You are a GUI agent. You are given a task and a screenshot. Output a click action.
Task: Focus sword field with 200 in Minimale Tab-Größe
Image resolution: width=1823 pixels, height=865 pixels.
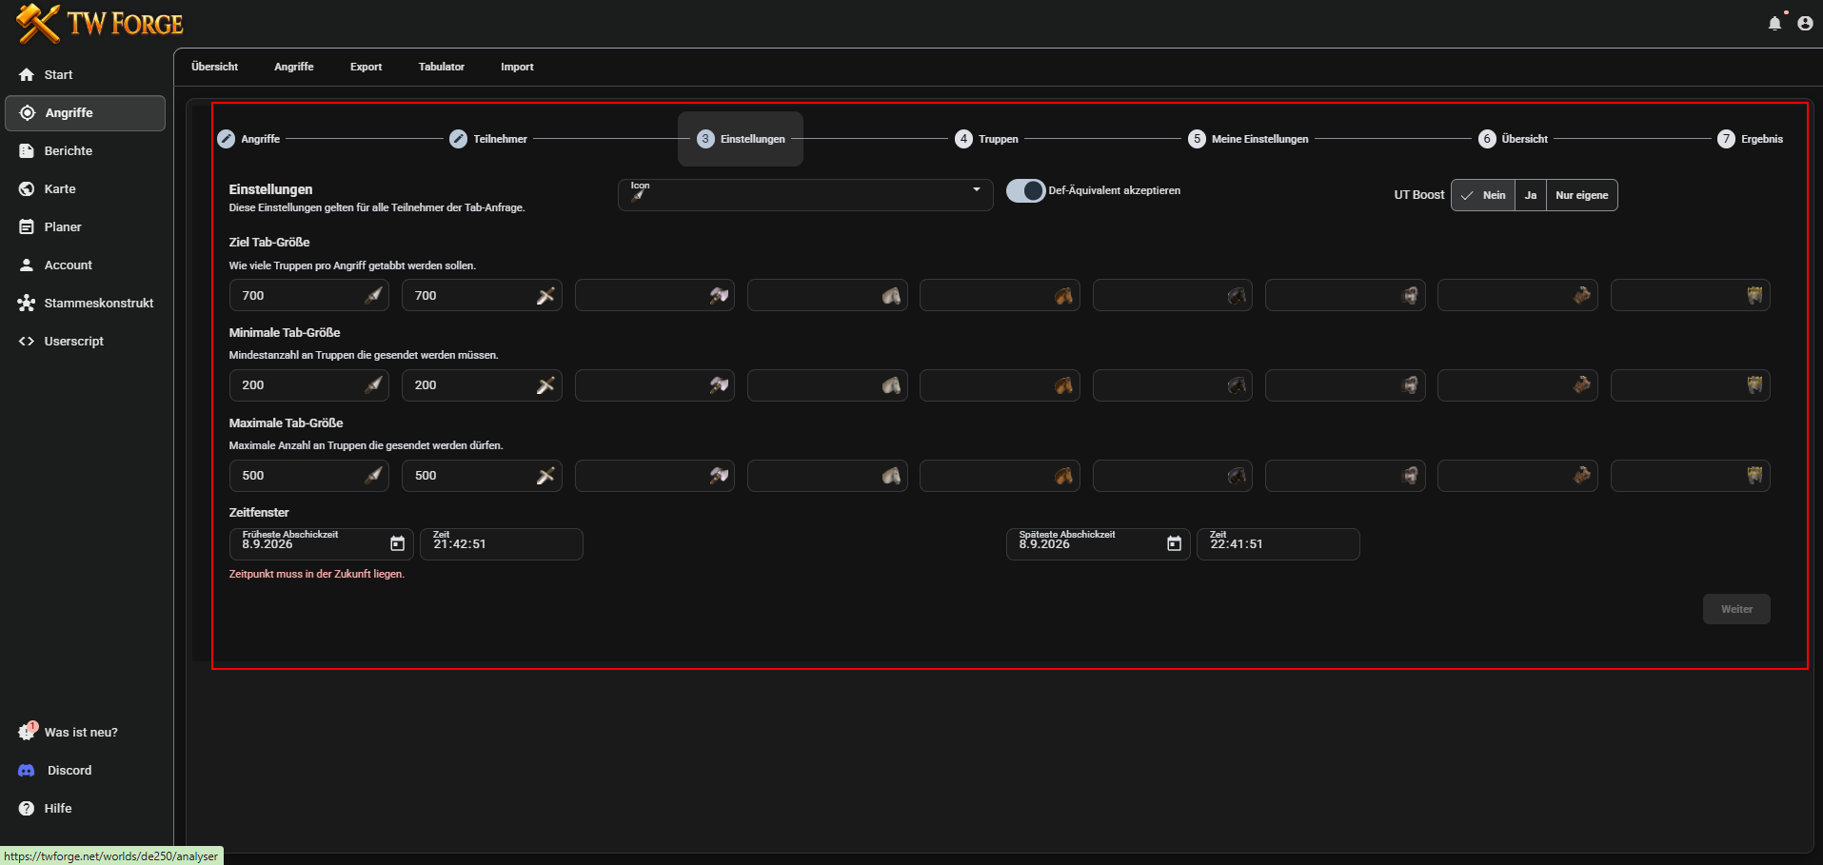[x=482, y=385]
